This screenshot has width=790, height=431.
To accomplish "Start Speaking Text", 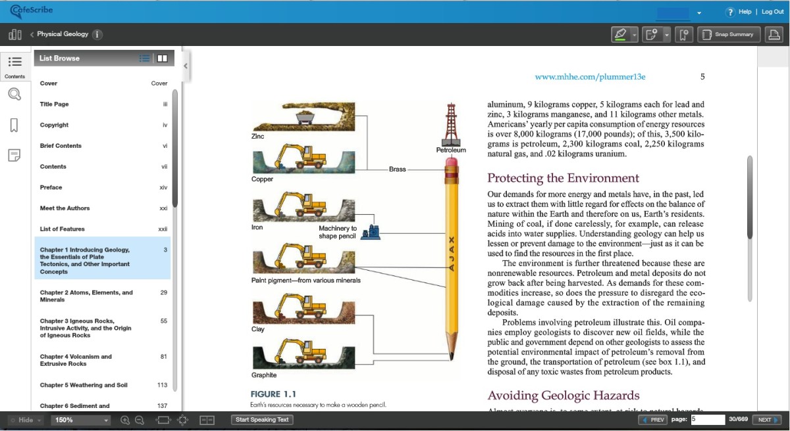I will click(262, 420).
